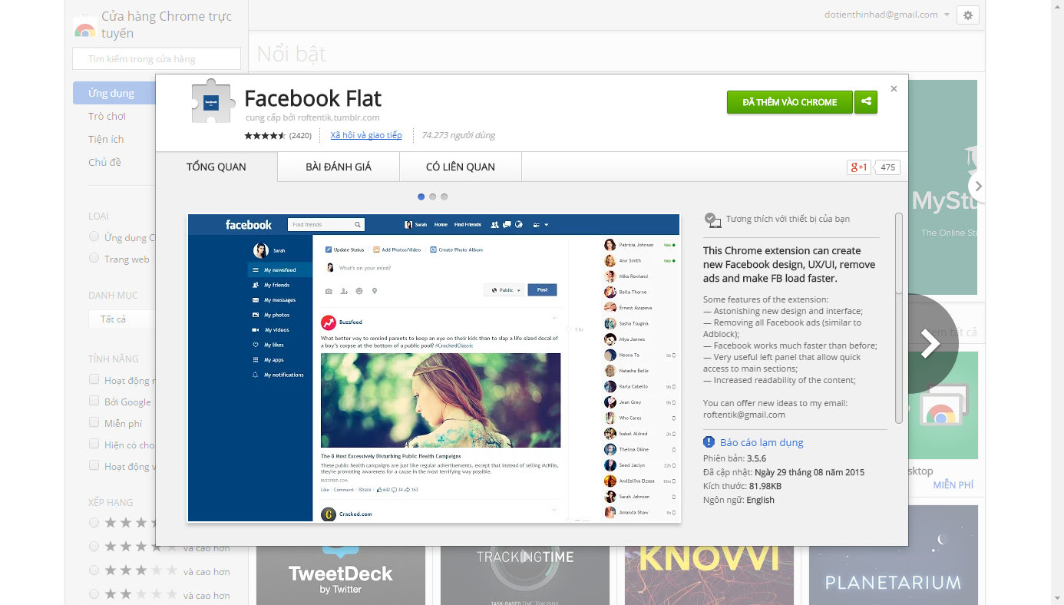Open the settings gear icon

pos(967,15)
